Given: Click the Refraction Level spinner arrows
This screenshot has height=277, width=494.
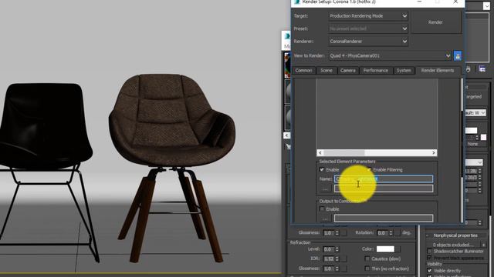Looking at the screenshot, I should [x=337, y=249].
